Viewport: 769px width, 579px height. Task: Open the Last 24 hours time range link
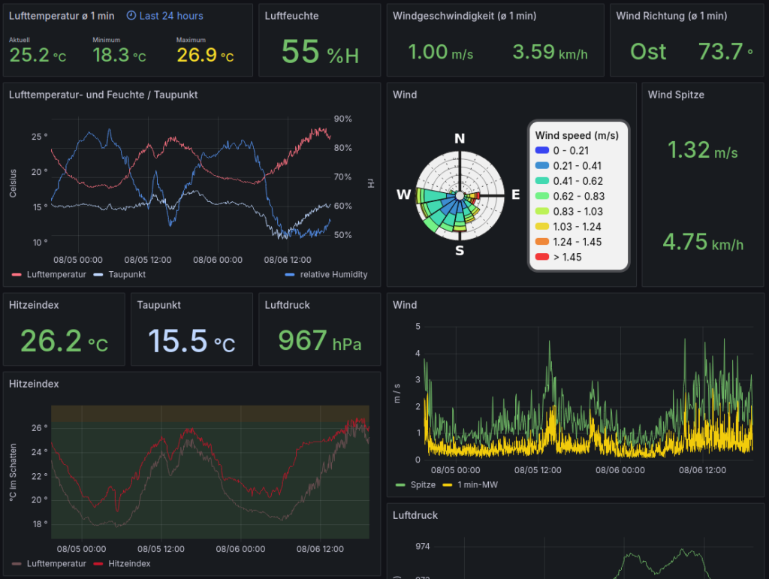click(x=171, y=16)
